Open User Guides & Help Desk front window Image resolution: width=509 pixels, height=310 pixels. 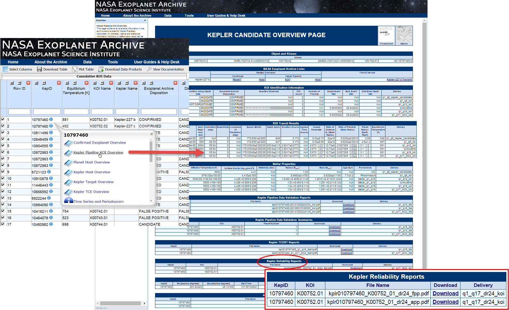point(157,62)
